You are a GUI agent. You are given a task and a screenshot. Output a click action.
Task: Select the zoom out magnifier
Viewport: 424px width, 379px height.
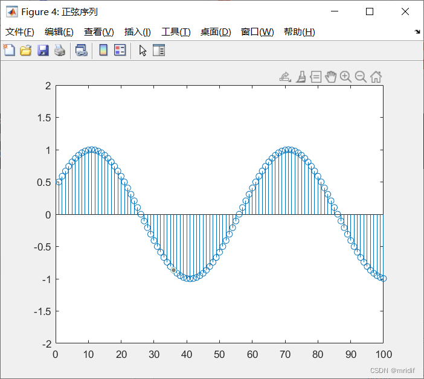[361, 77]
